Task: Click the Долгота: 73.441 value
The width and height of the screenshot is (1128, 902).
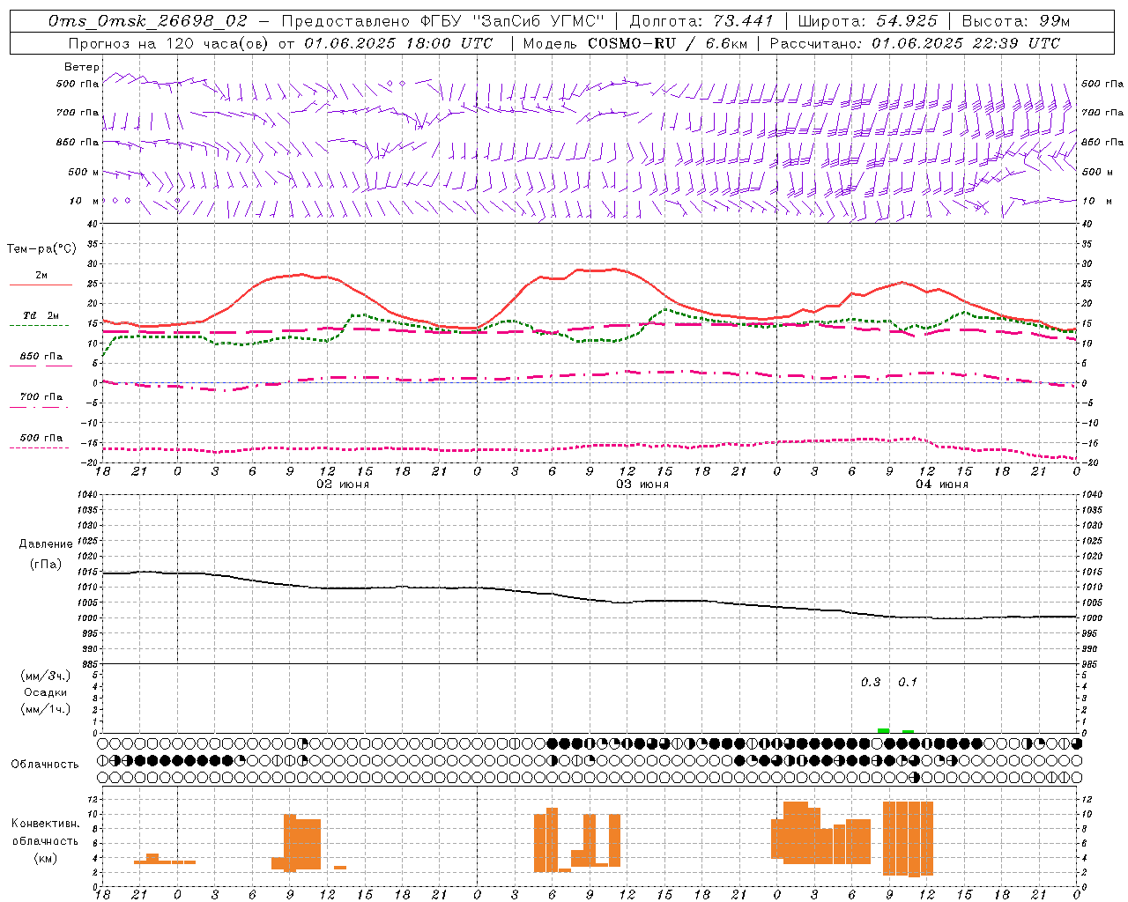Action: point(701,21)
